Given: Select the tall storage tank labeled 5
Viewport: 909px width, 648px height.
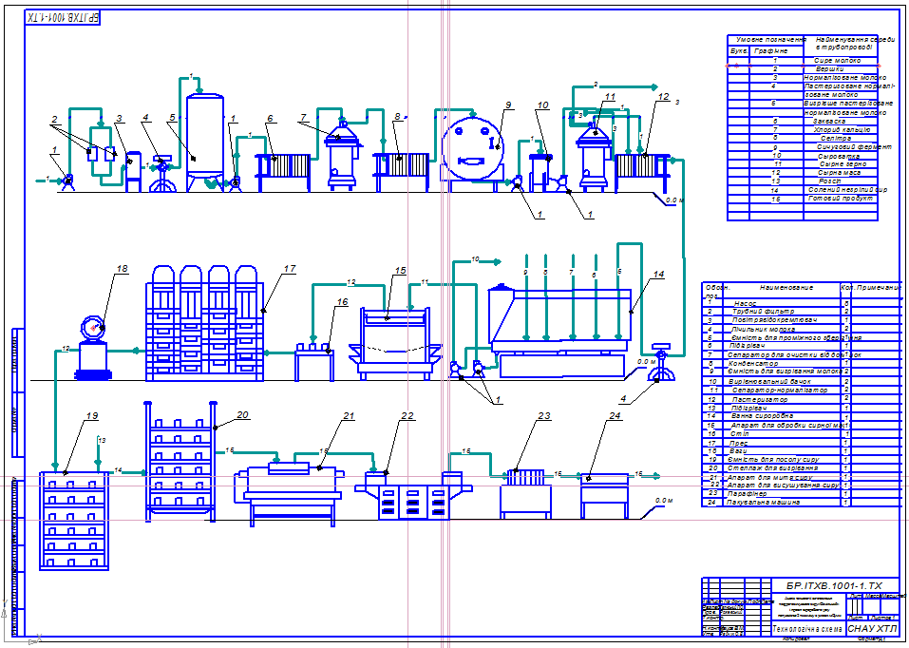Looking at the screenshot, I should click(204, 143).
